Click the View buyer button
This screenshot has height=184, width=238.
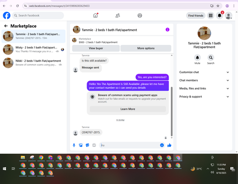tap(96, 48)
